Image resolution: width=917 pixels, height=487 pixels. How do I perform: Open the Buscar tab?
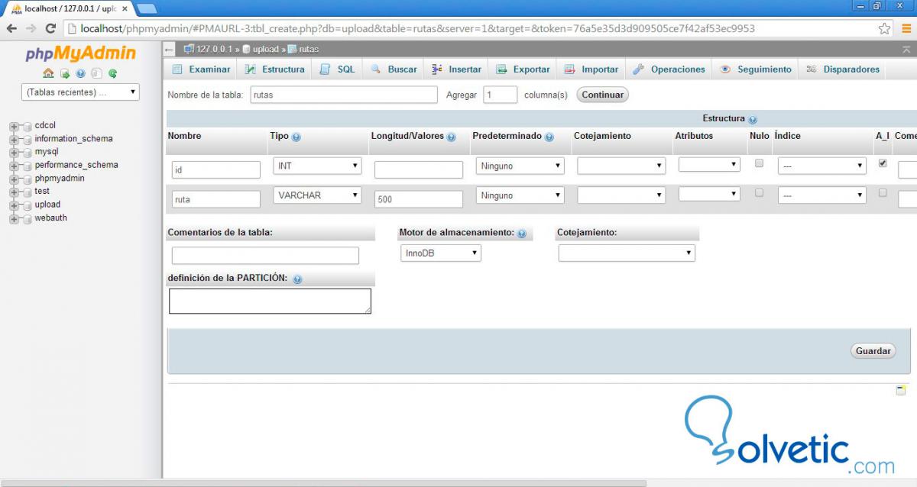[x=394, y=69]
